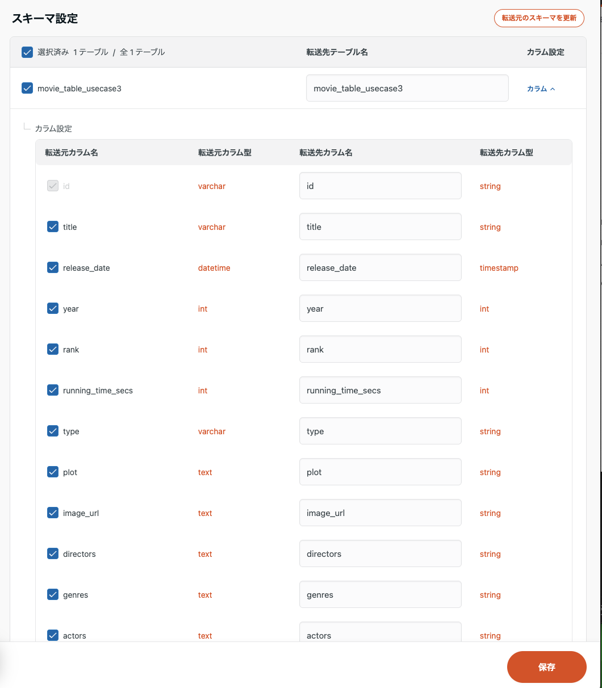Click the string destination type for directors
The image size is (602, 688).
[x=490, y=554]
